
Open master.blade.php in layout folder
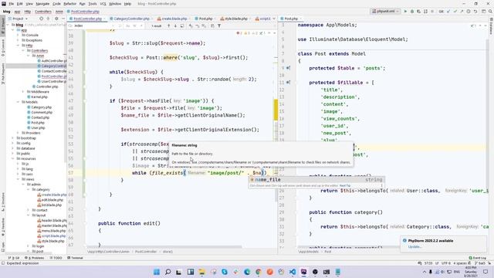point(52,225)
